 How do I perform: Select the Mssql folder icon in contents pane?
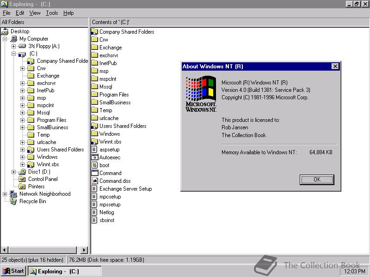(94, 87)
